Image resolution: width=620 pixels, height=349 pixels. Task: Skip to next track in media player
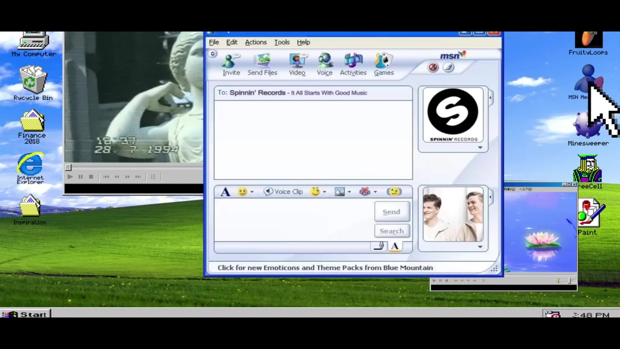(138, 177)
